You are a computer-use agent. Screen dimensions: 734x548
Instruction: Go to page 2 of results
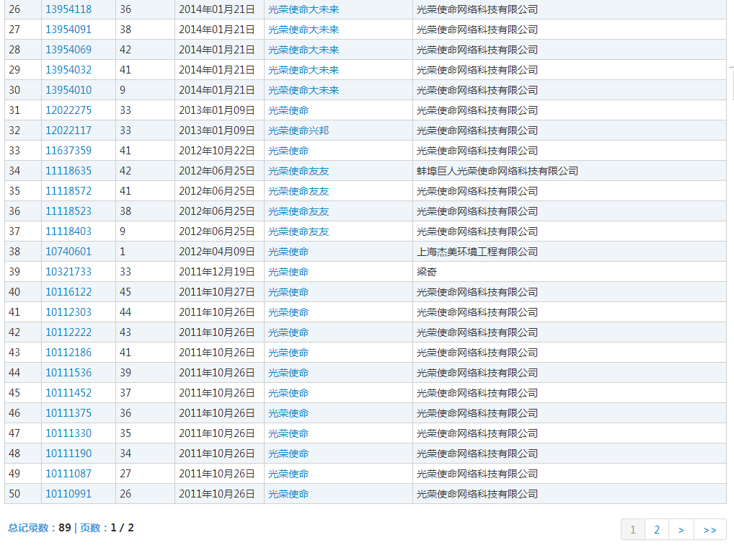[656, 530]
